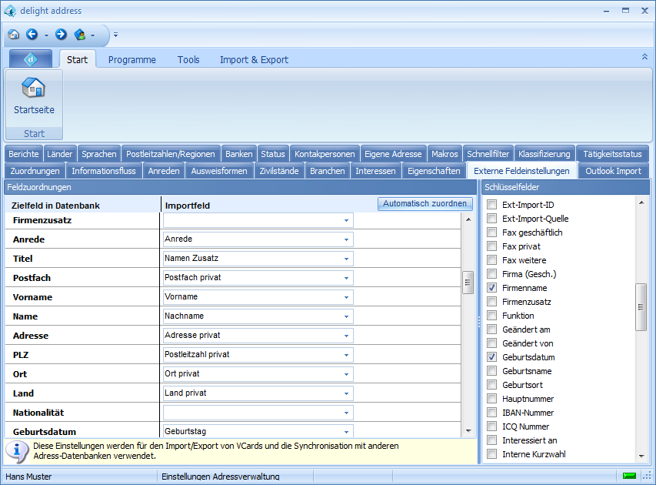
Task: Switch to the Import & Export ribbon tab
Action: (x=254, y=59)
